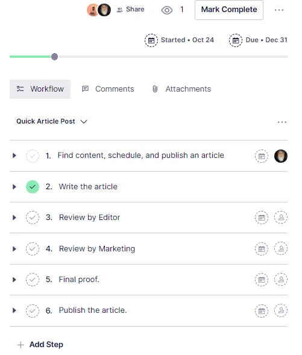Assign a person to Review by Editor
Screen dimensions: 302x355
(x=281, y=218)
